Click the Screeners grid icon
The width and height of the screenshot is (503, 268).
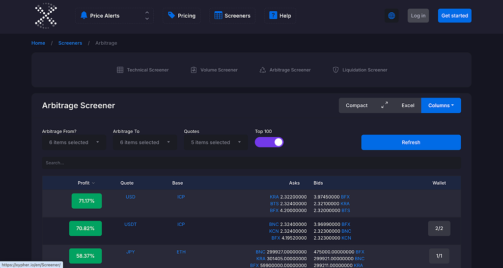coord(218,15)
